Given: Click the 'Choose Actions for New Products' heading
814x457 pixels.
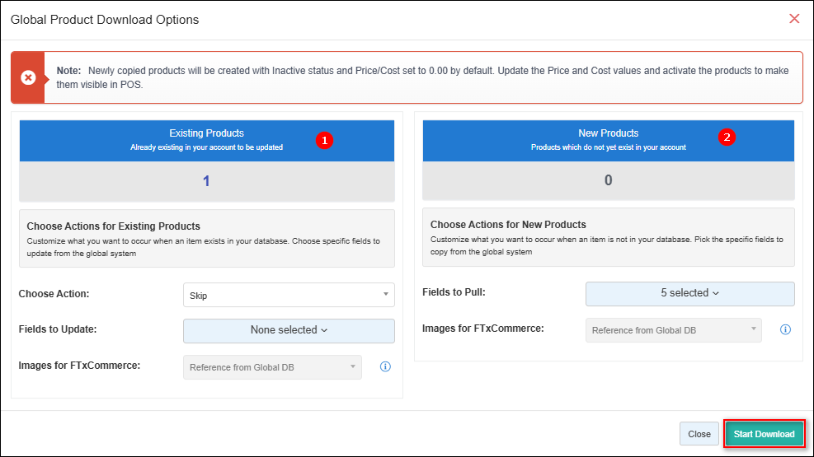Looking at the screenshot, I should click(x=508, y=224).
